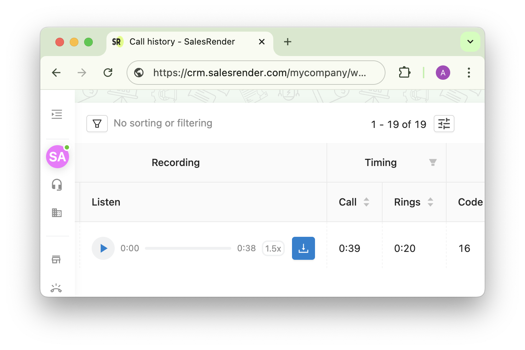Screen dimensions: 525x350
Task: Change playback speed 1.5x
Action: click(x=273, y=248)
